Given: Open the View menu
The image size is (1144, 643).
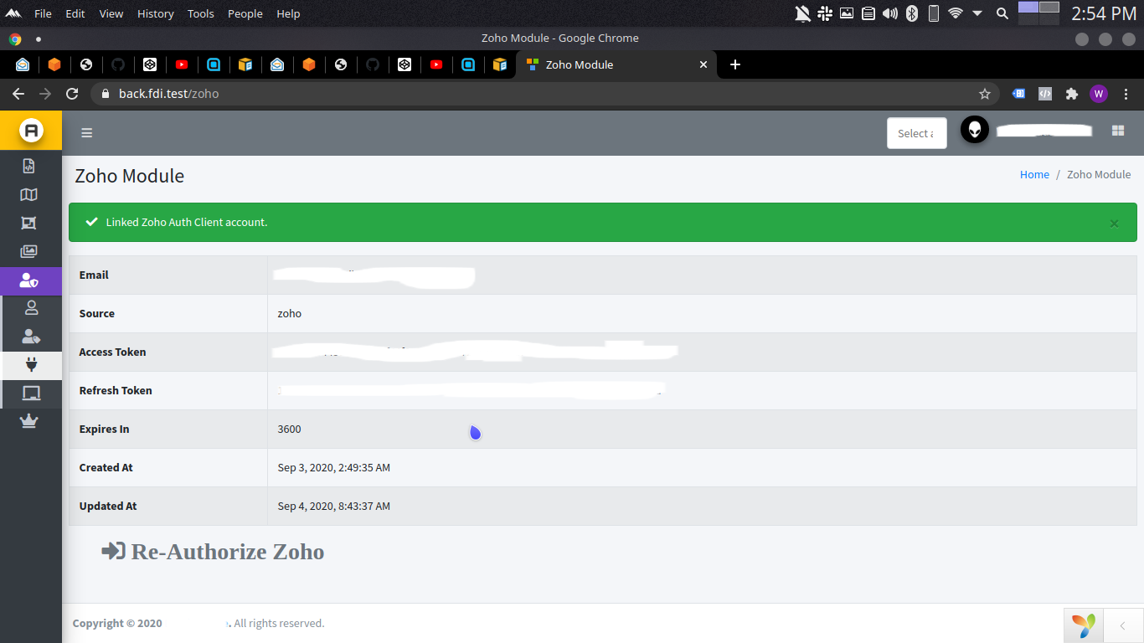Looking at the screenshot, I should coord(111,13).
